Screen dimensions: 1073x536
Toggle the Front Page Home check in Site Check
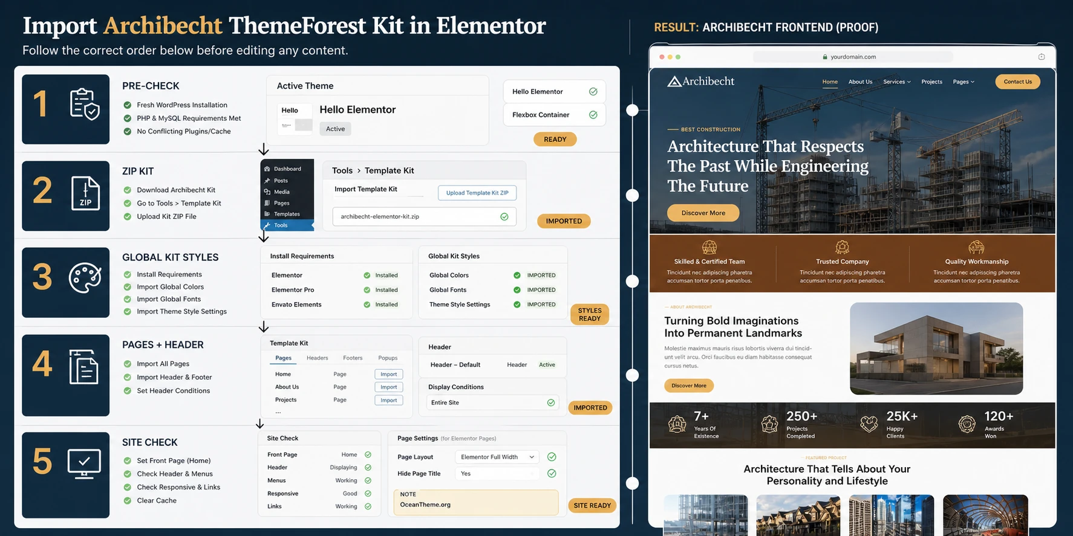coord(368,454)
